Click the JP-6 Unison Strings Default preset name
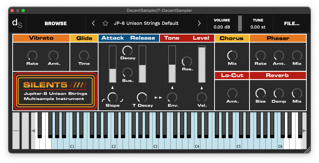 (146, 23)
